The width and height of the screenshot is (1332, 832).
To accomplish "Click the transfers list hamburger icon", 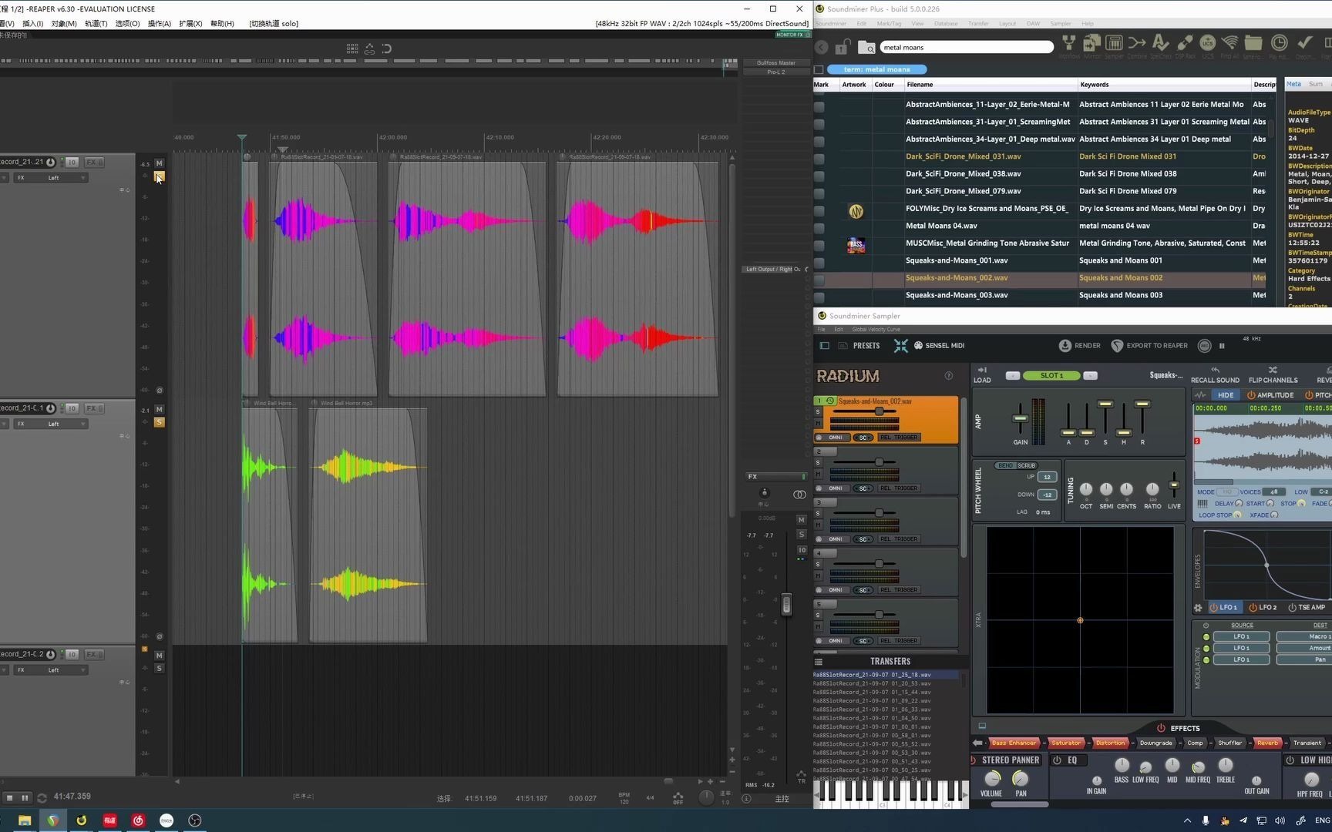I will pos(819,662).
